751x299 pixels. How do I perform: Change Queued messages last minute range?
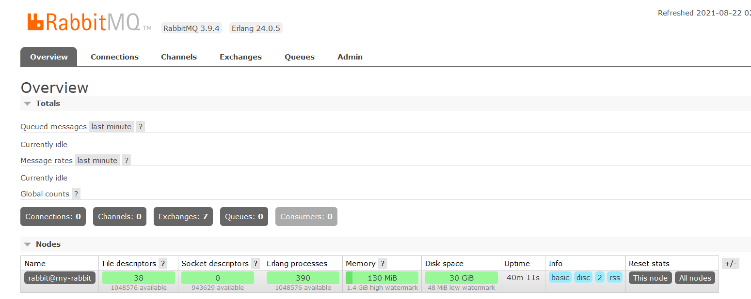[x=112, y=127]
